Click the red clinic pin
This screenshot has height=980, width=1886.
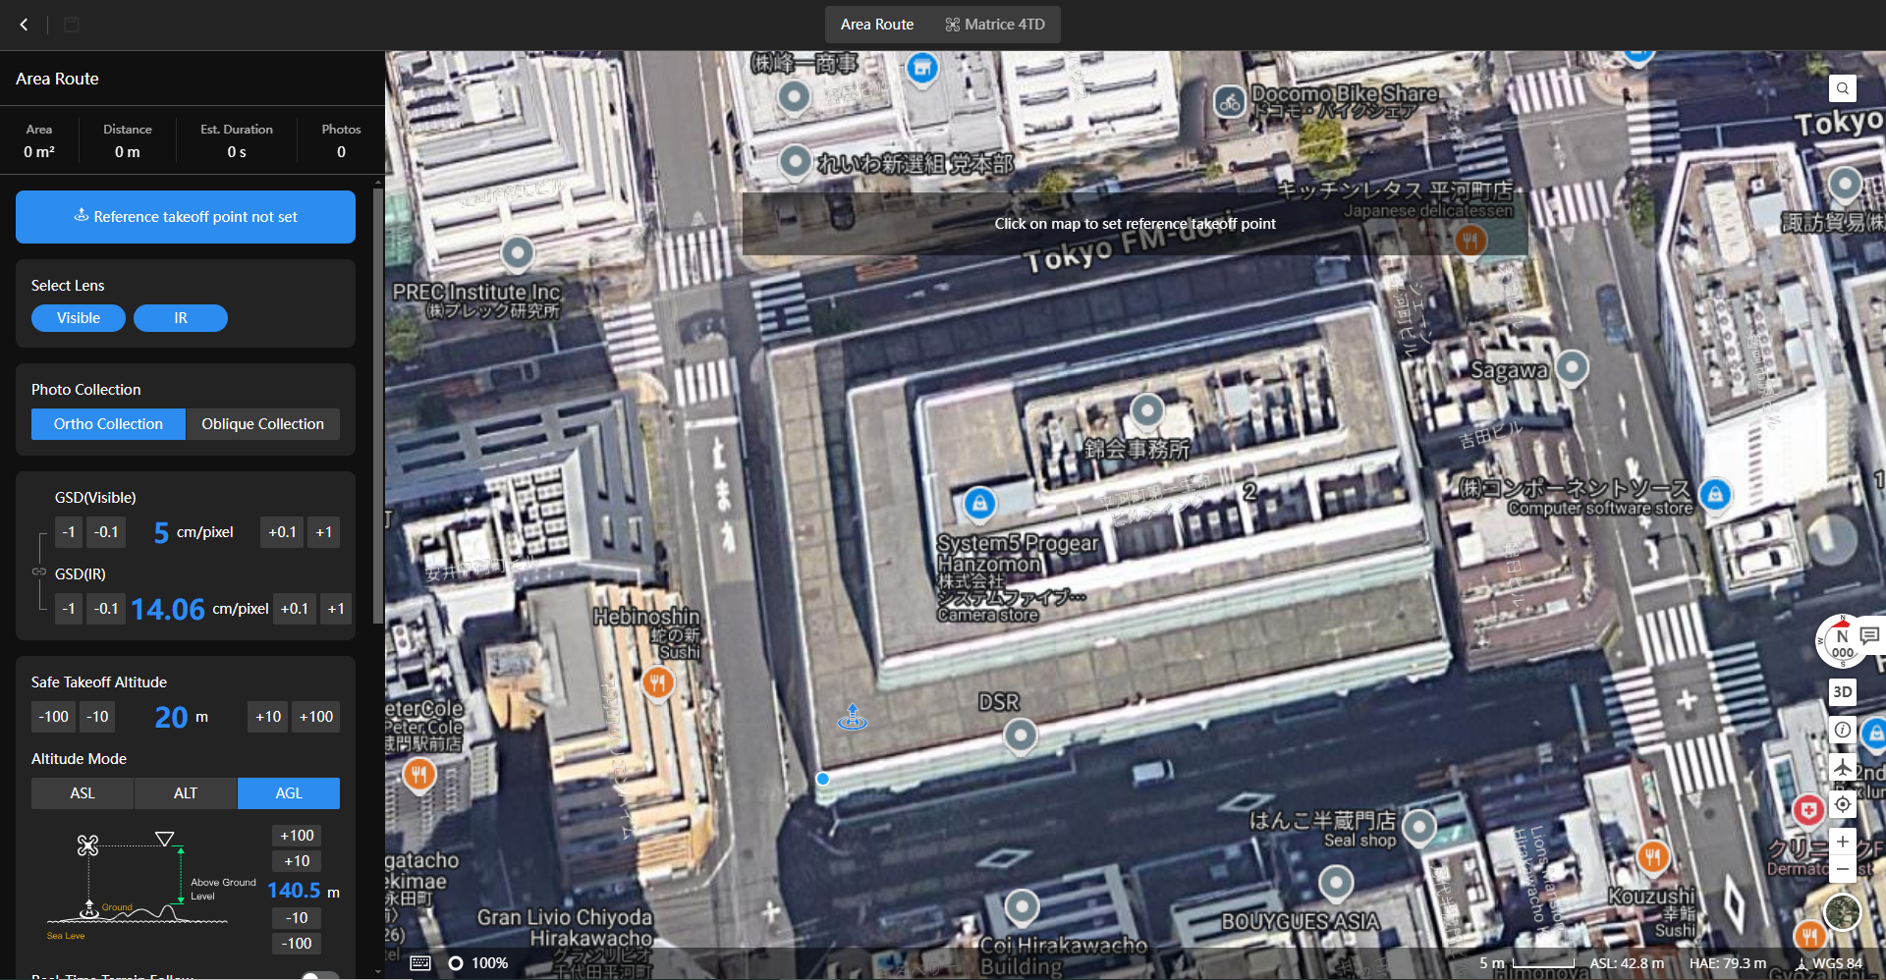click(x=1808, y=810)
